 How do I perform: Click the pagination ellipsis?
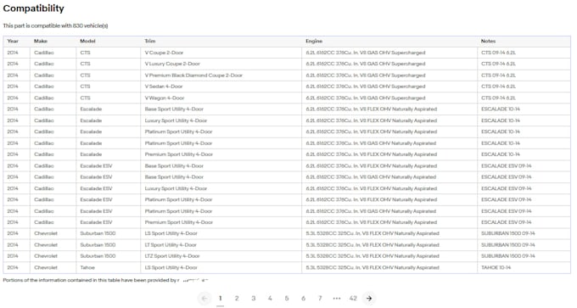coord(336,298)
